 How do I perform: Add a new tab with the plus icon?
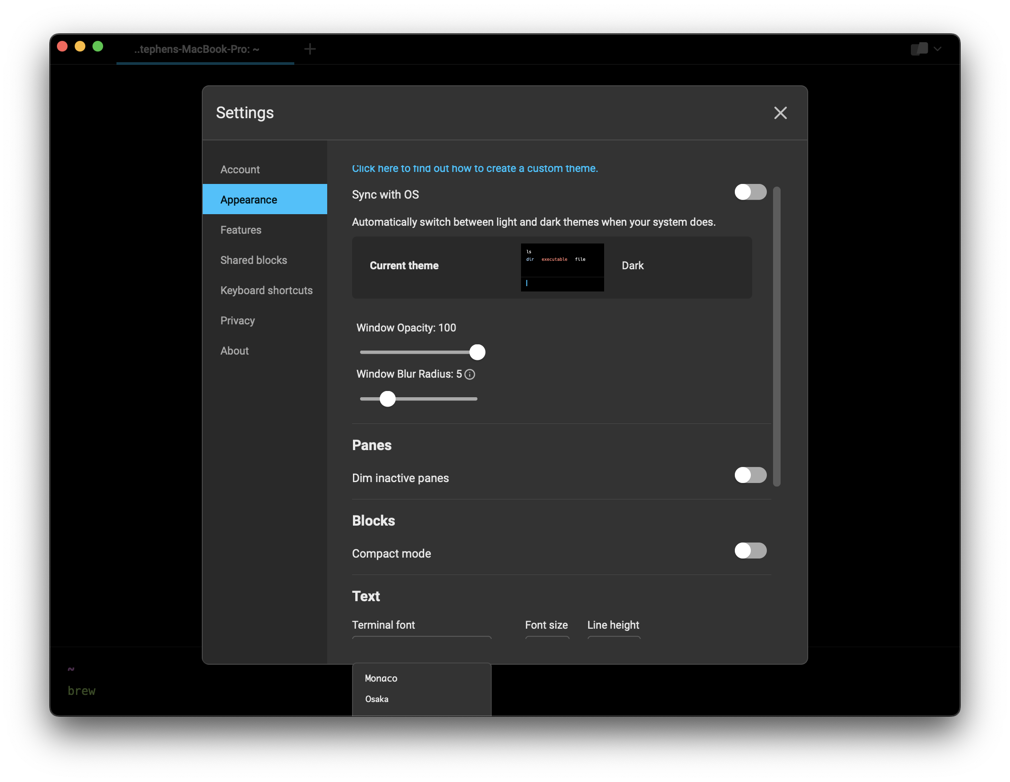pos(310,49)
